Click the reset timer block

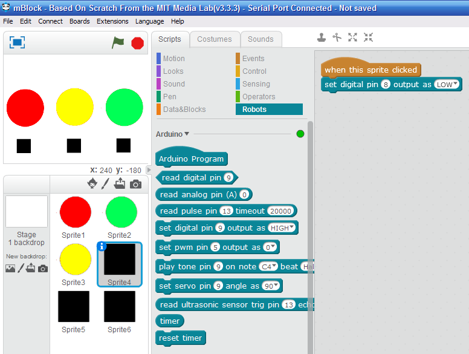coord(180,338)
